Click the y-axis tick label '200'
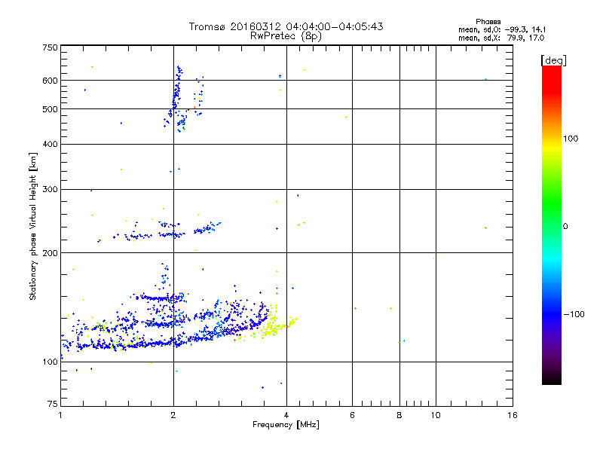The image size is (603, 452). [50, 253]
